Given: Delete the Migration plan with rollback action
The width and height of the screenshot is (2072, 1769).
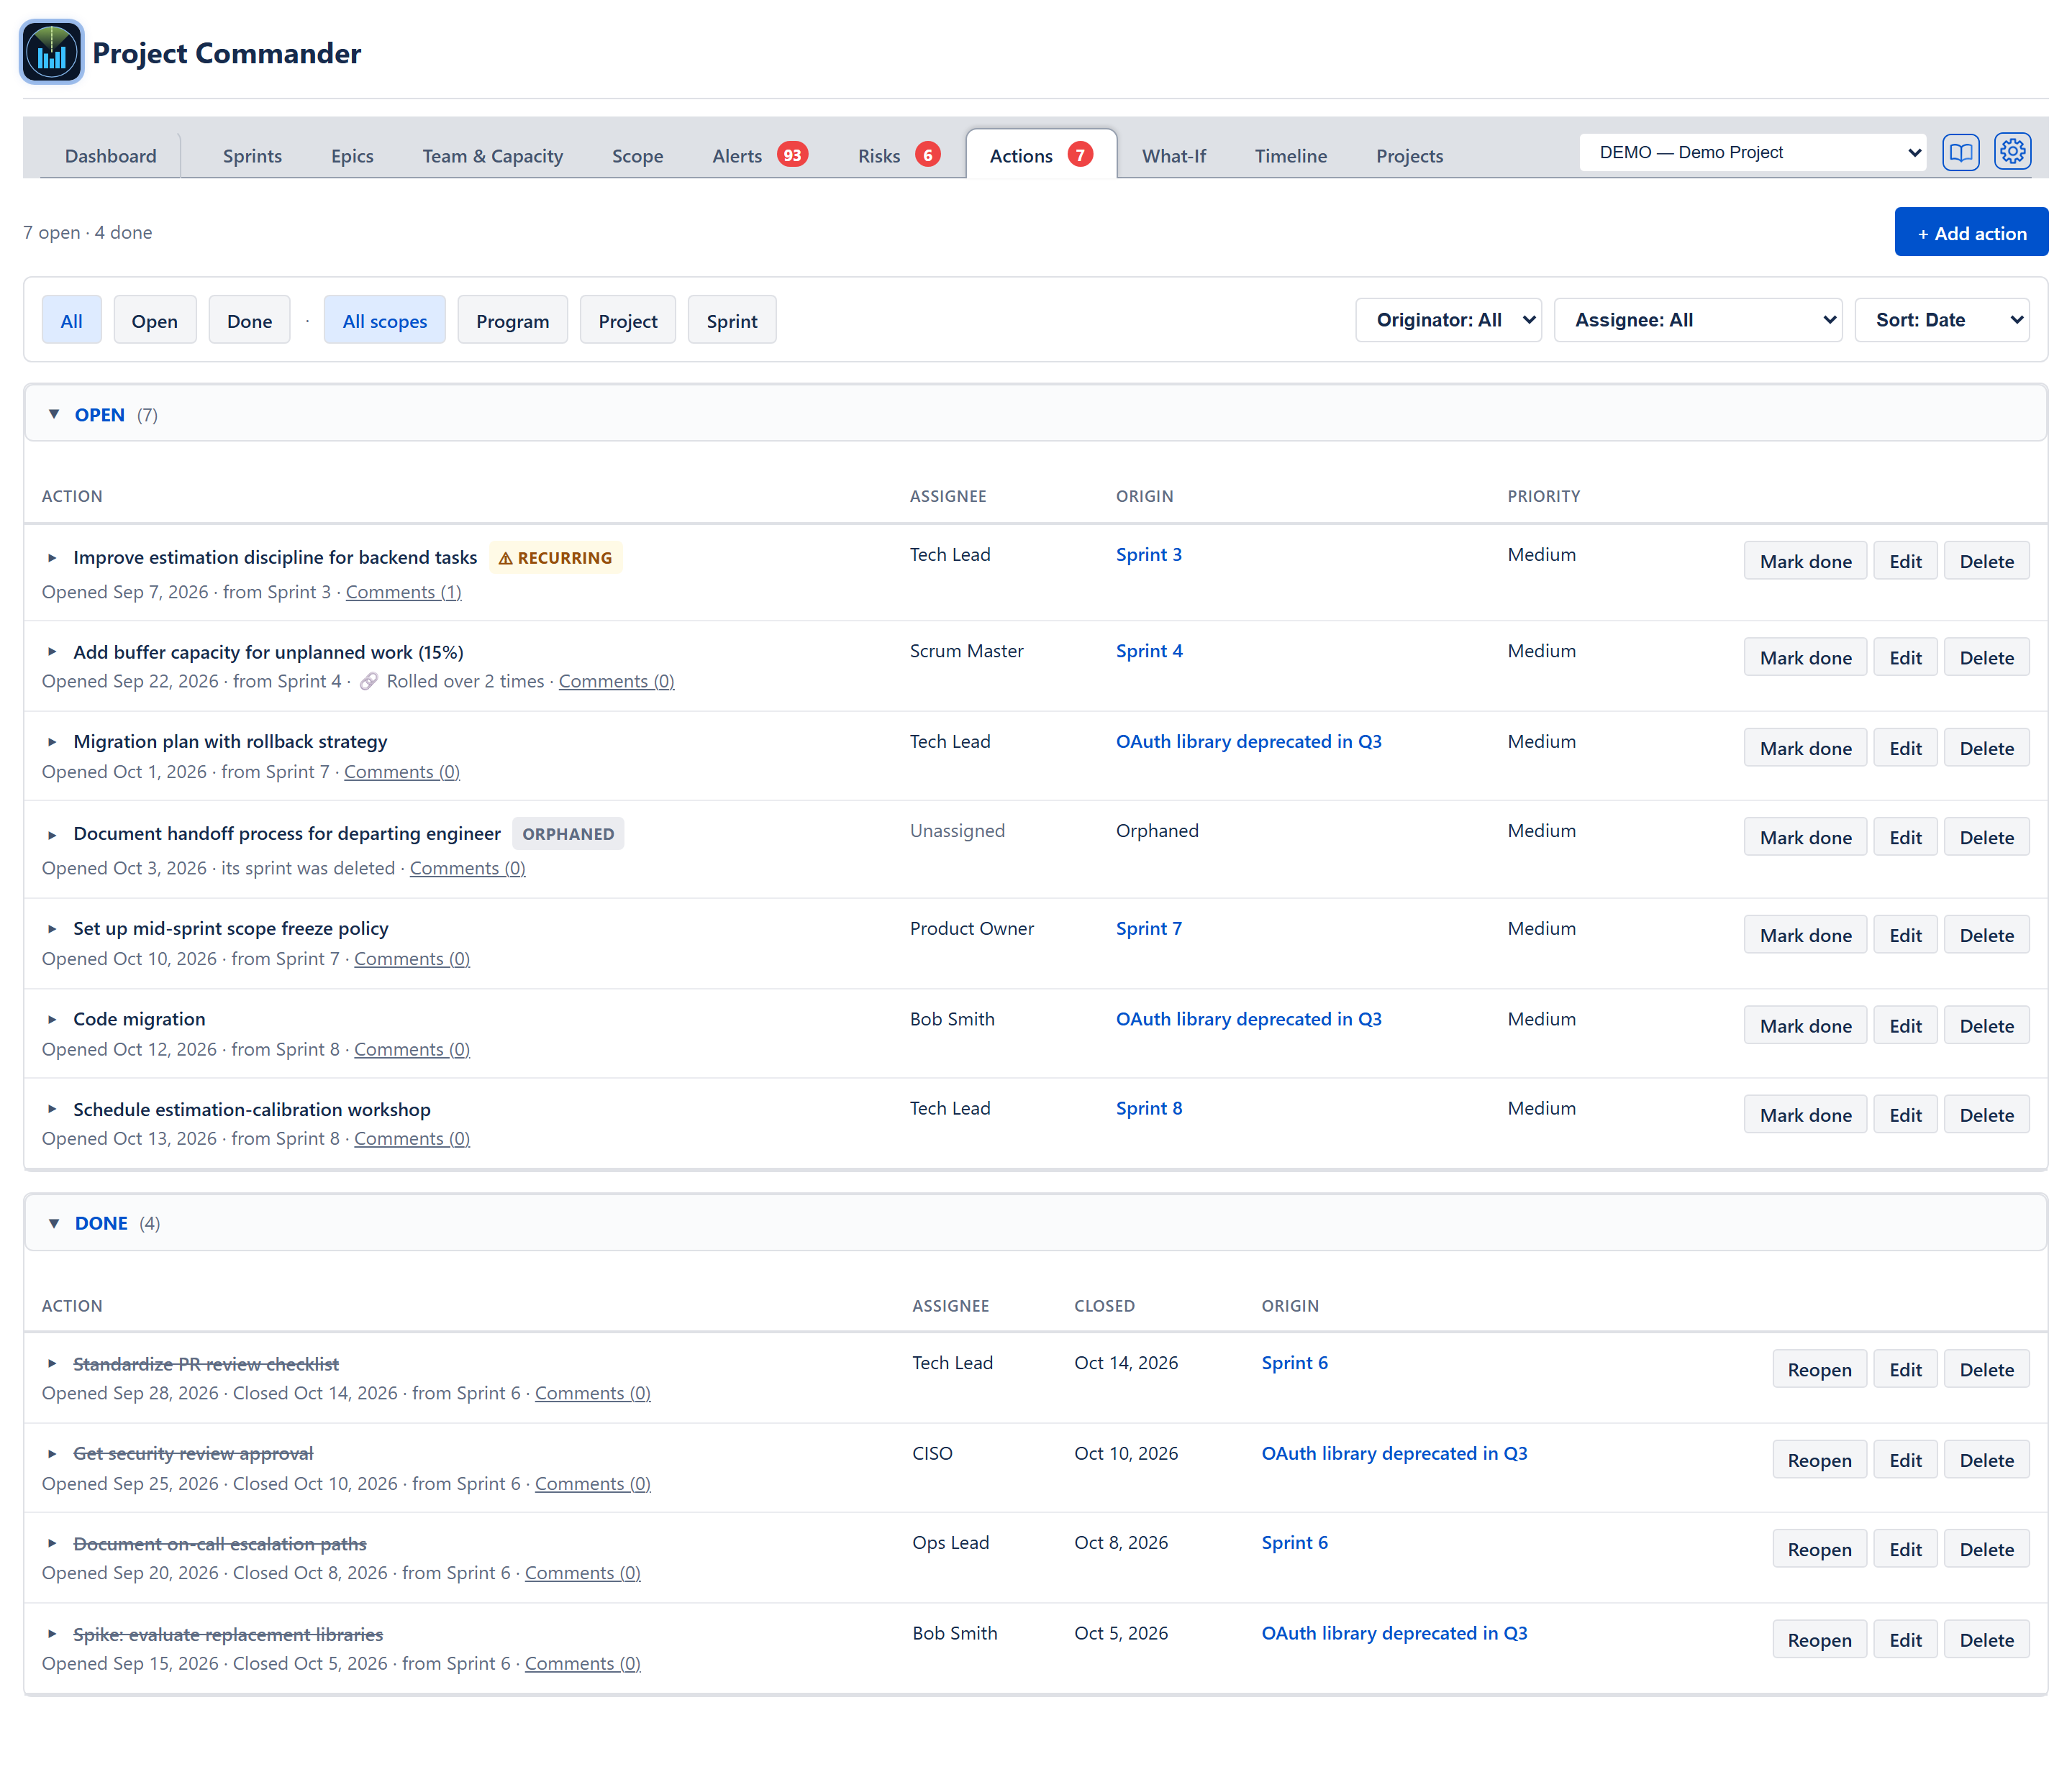Looking at the screenshot, I should coord(1986,748).
